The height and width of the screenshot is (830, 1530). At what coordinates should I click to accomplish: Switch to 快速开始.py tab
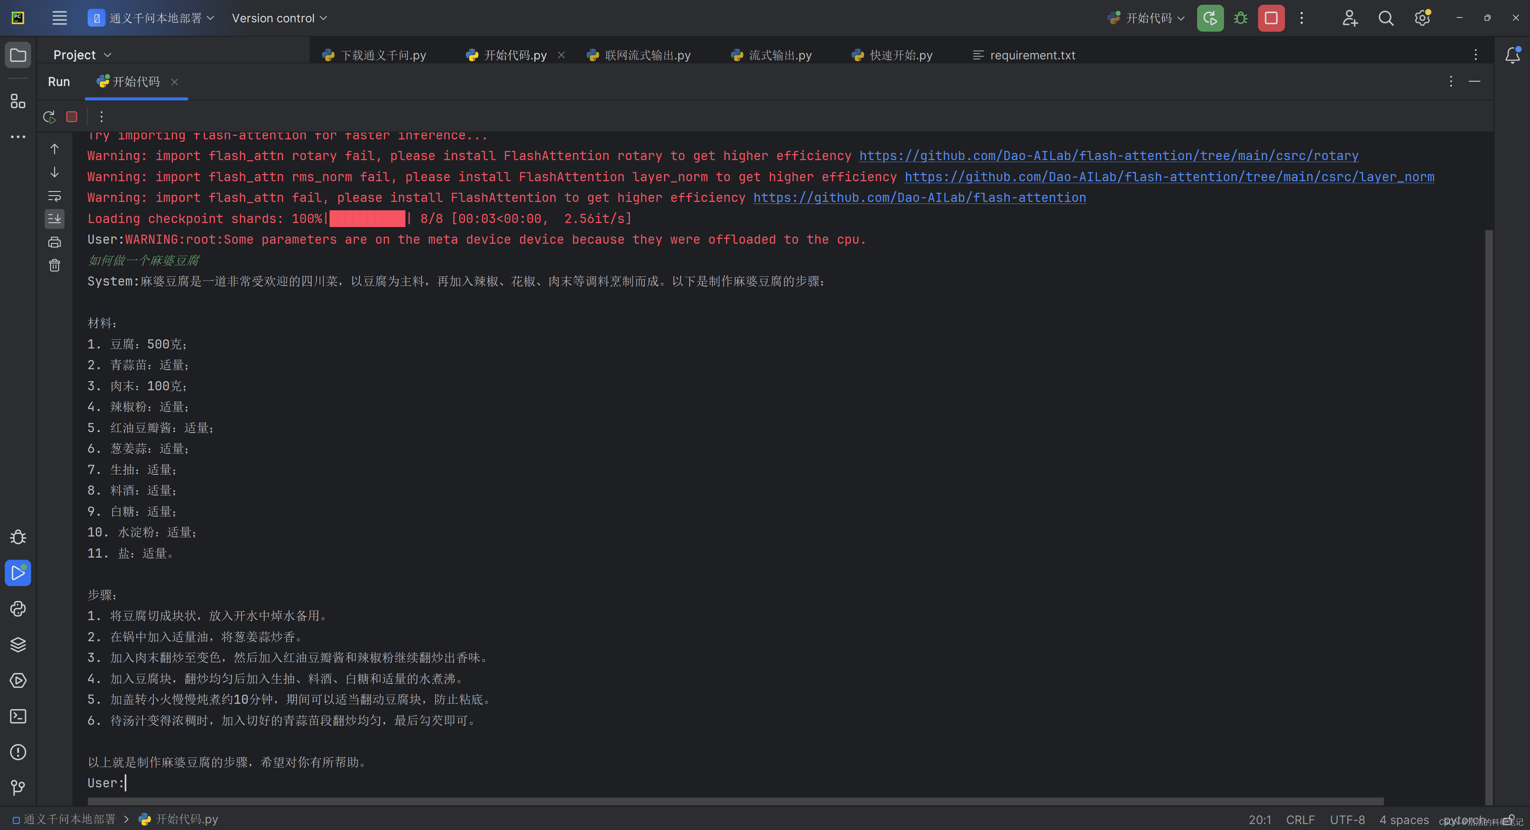(892, 55)
